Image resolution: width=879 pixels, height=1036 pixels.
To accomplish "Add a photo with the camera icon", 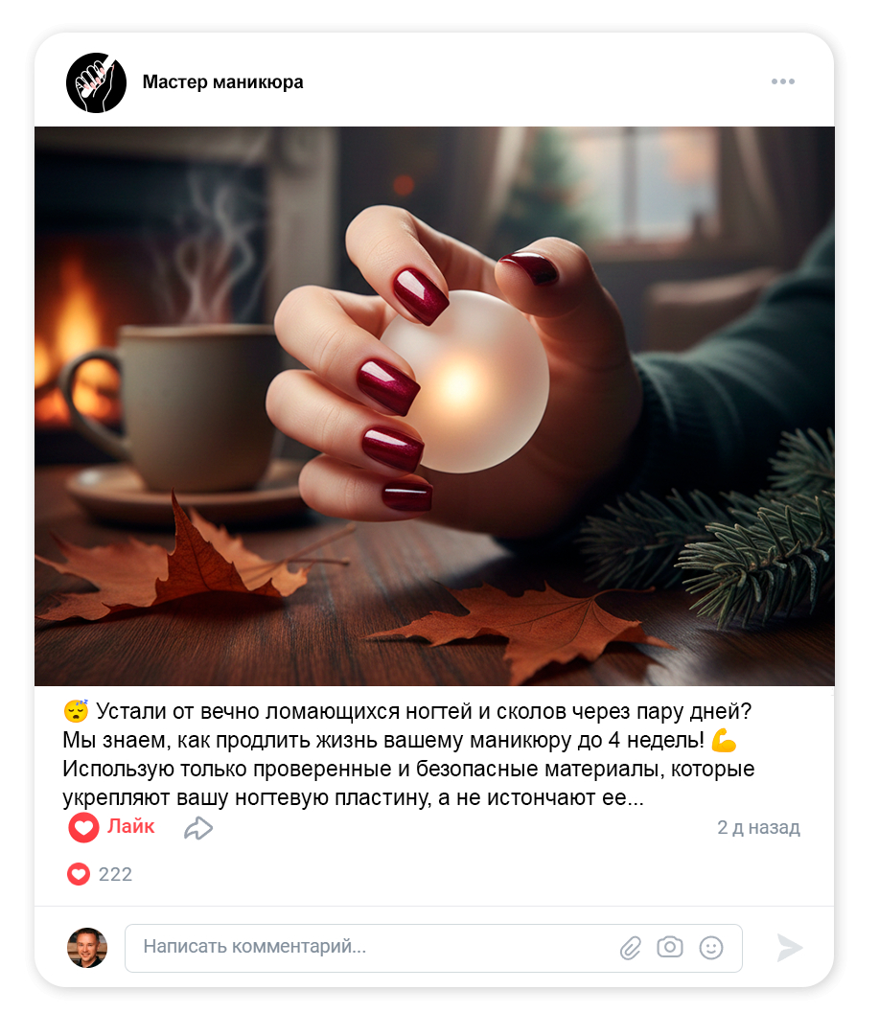I will [x=669, y=947].
